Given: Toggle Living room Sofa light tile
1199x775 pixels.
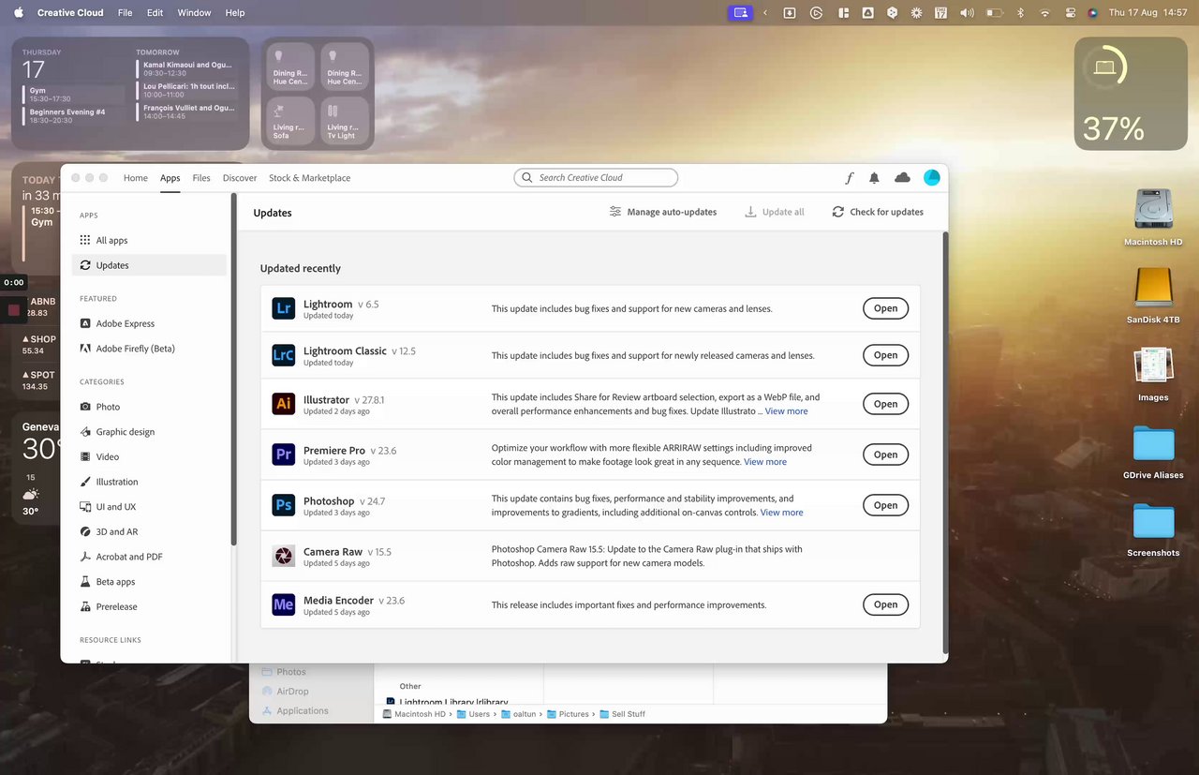Looking at the screenshot, I should click(x=291, y=121).
